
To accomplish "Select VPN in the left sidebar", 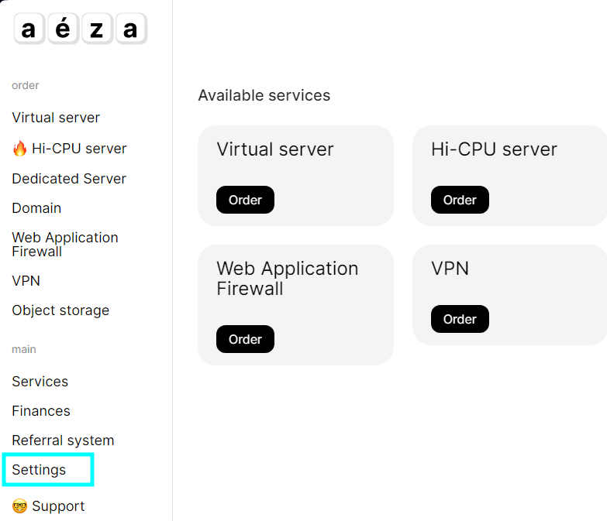I will click(26, 281).
